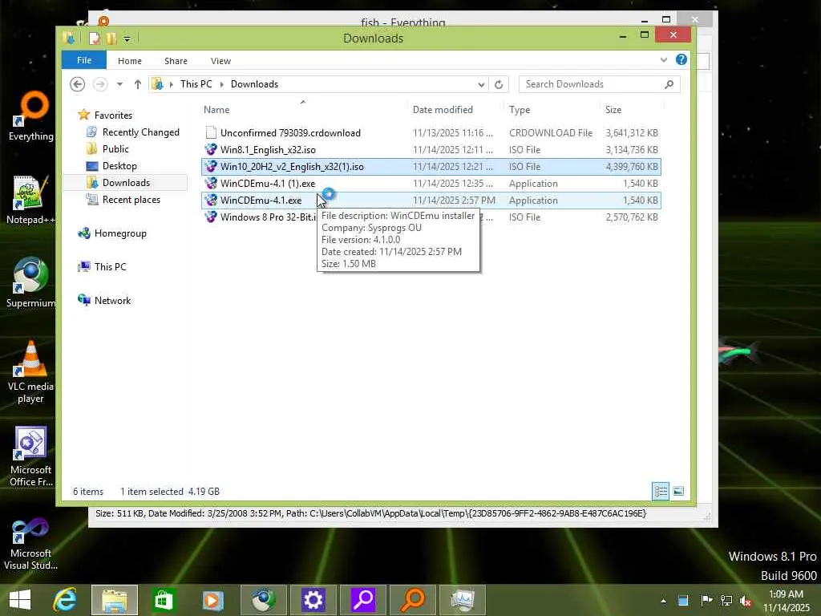Image resolution: width=821 pixels, height=616 pixels.
Task: Go up one folder level
Action: (138, 84)
